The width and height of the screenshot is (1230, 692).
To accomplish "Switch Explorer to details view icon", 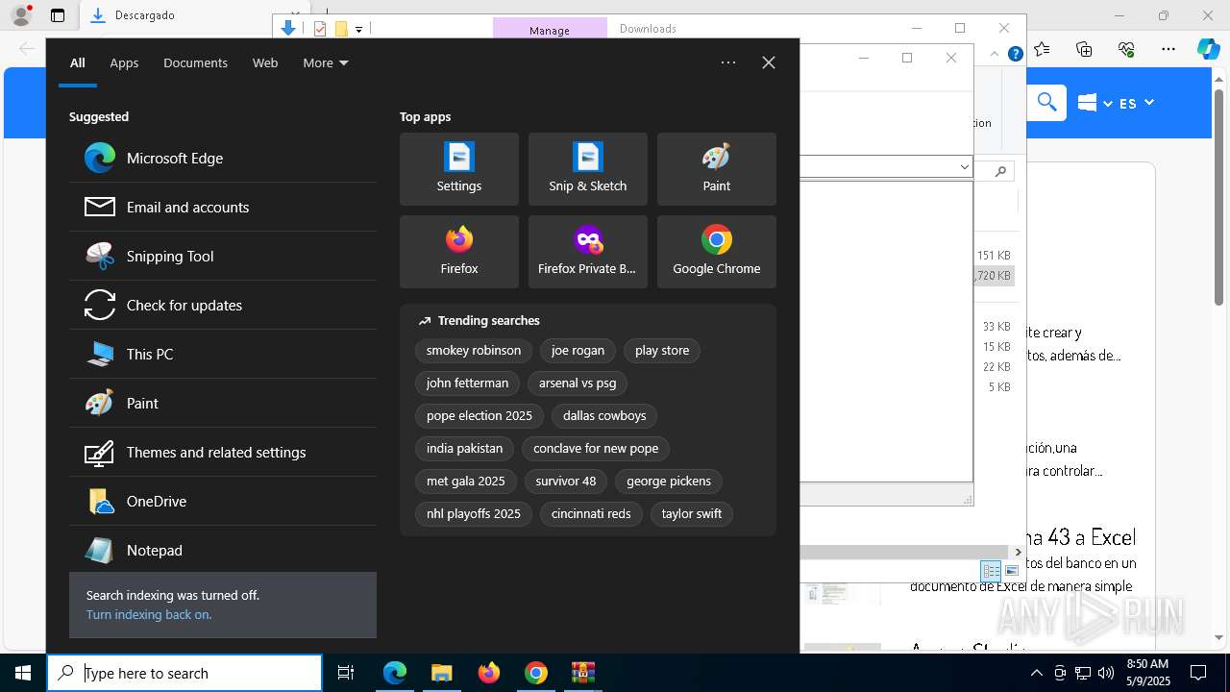I will point(991,571).
